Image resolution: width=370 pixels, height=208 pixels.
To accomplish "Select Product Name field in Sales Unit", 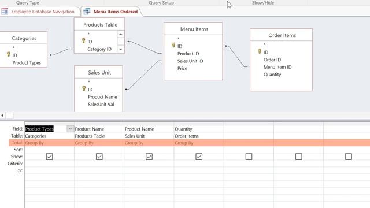I will pyautogui.click(x=102, y=97).
